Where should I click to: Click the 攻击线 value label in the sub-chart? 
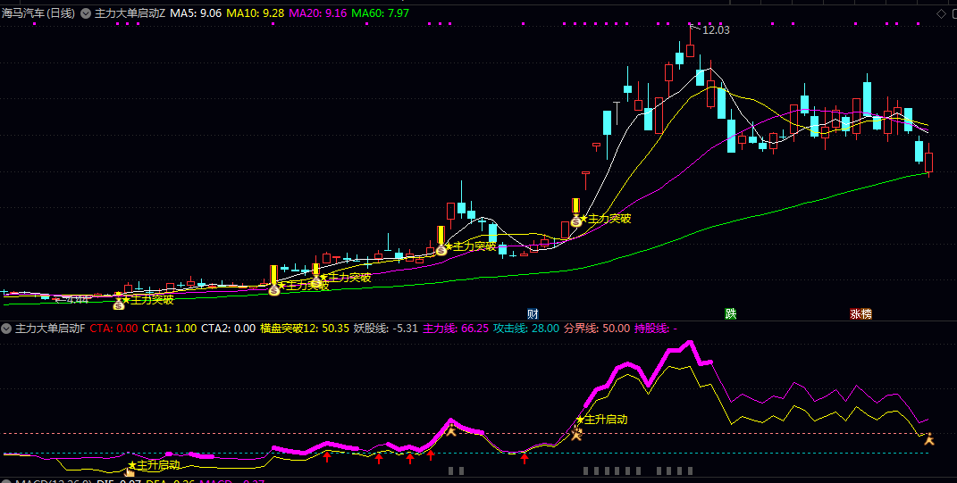pyautogui.click(x=526, y=329)
